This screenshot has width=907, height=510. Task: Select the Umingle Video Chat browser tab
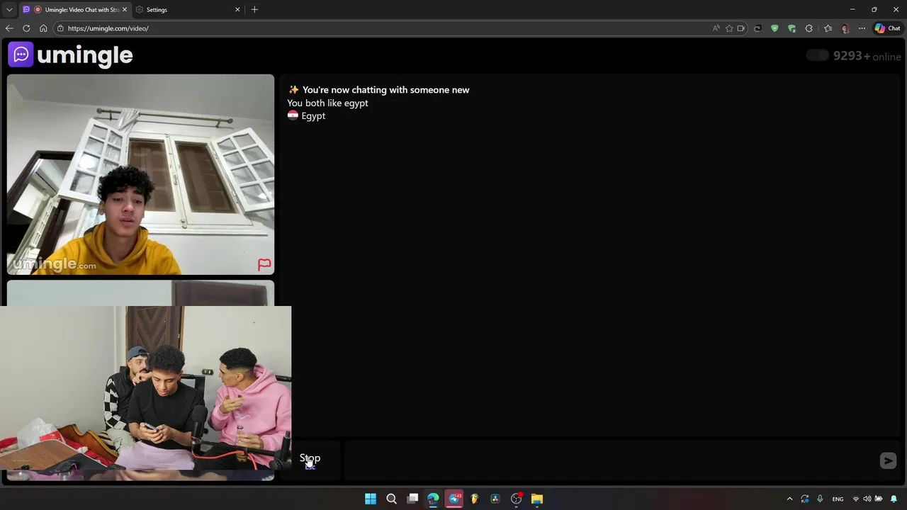[x=77, y=10]
